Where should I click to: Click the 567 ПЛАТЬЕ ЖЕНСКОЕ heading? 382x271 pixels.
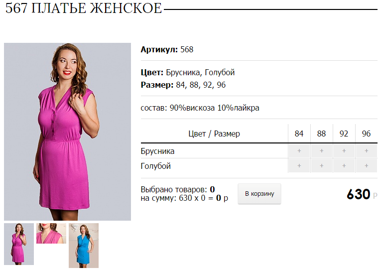click(84, 8)
